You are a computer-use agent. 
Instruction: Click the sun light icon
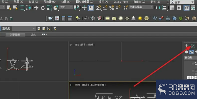pos(140,18)
